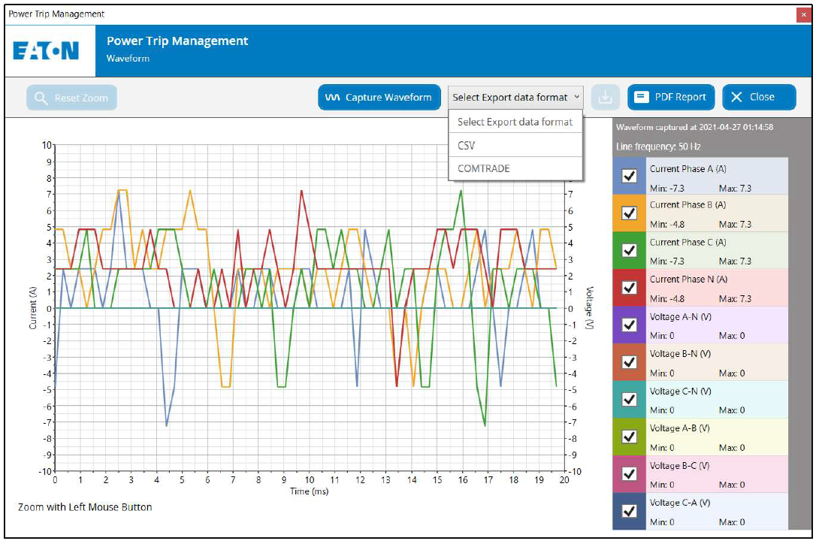Click the Voltage B-C label

pyautogui.click(x=680, y=466)
